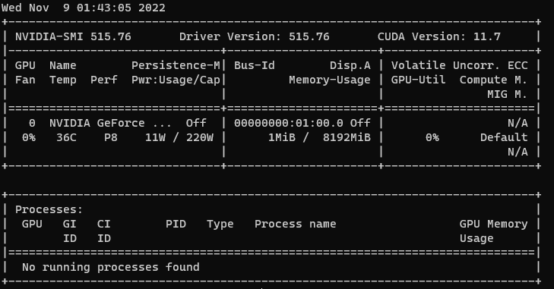Click the GPU-Util header label

pos(418,80)
